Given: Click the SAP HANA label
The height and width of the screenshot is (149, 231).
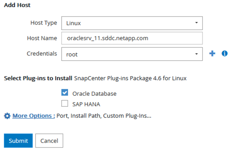Looking at the screenshot, I should point(86,104).
